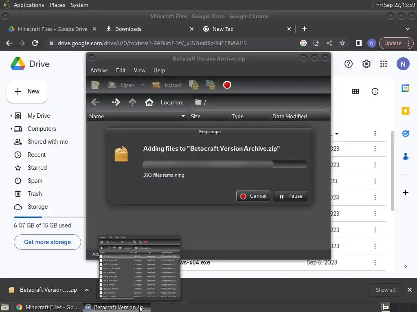Image resolution: width=417 pixels, height=312 pixels.
Task: Click the Google Drive logo
Action: 30,64
